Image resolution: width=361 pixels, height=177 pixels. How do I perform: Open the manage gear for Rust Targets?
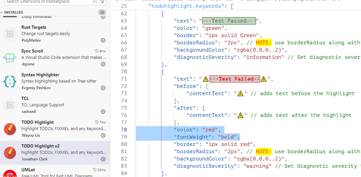tap(103, 40)
